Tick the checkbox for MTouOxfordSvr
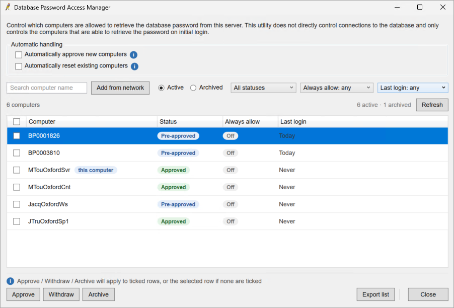The image size is (454, 308). point(17,170)
